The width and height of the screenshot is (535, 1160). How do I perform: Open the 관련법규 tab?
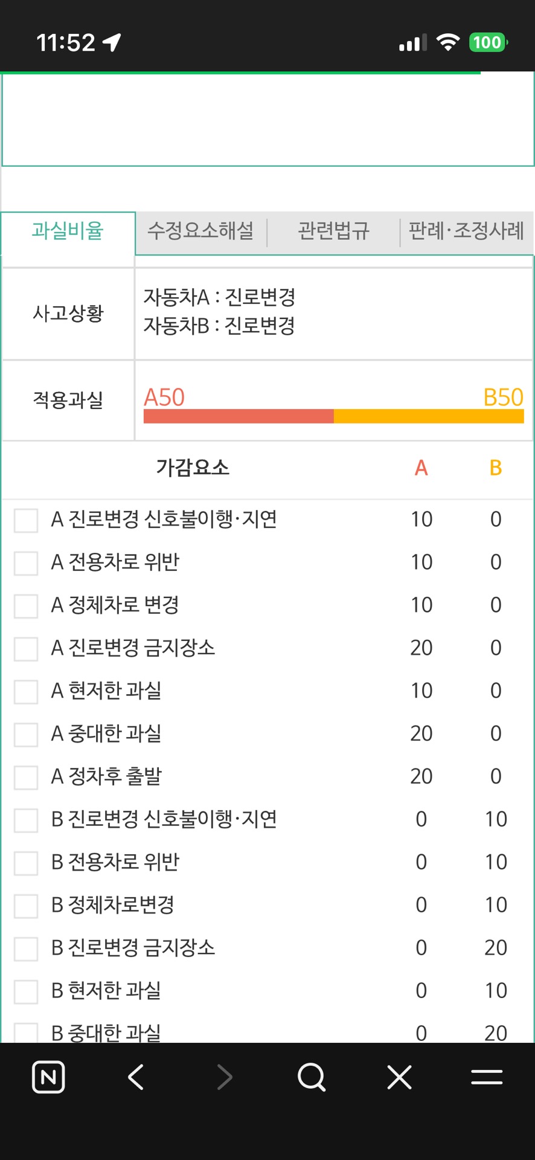[x=333, y=231]
